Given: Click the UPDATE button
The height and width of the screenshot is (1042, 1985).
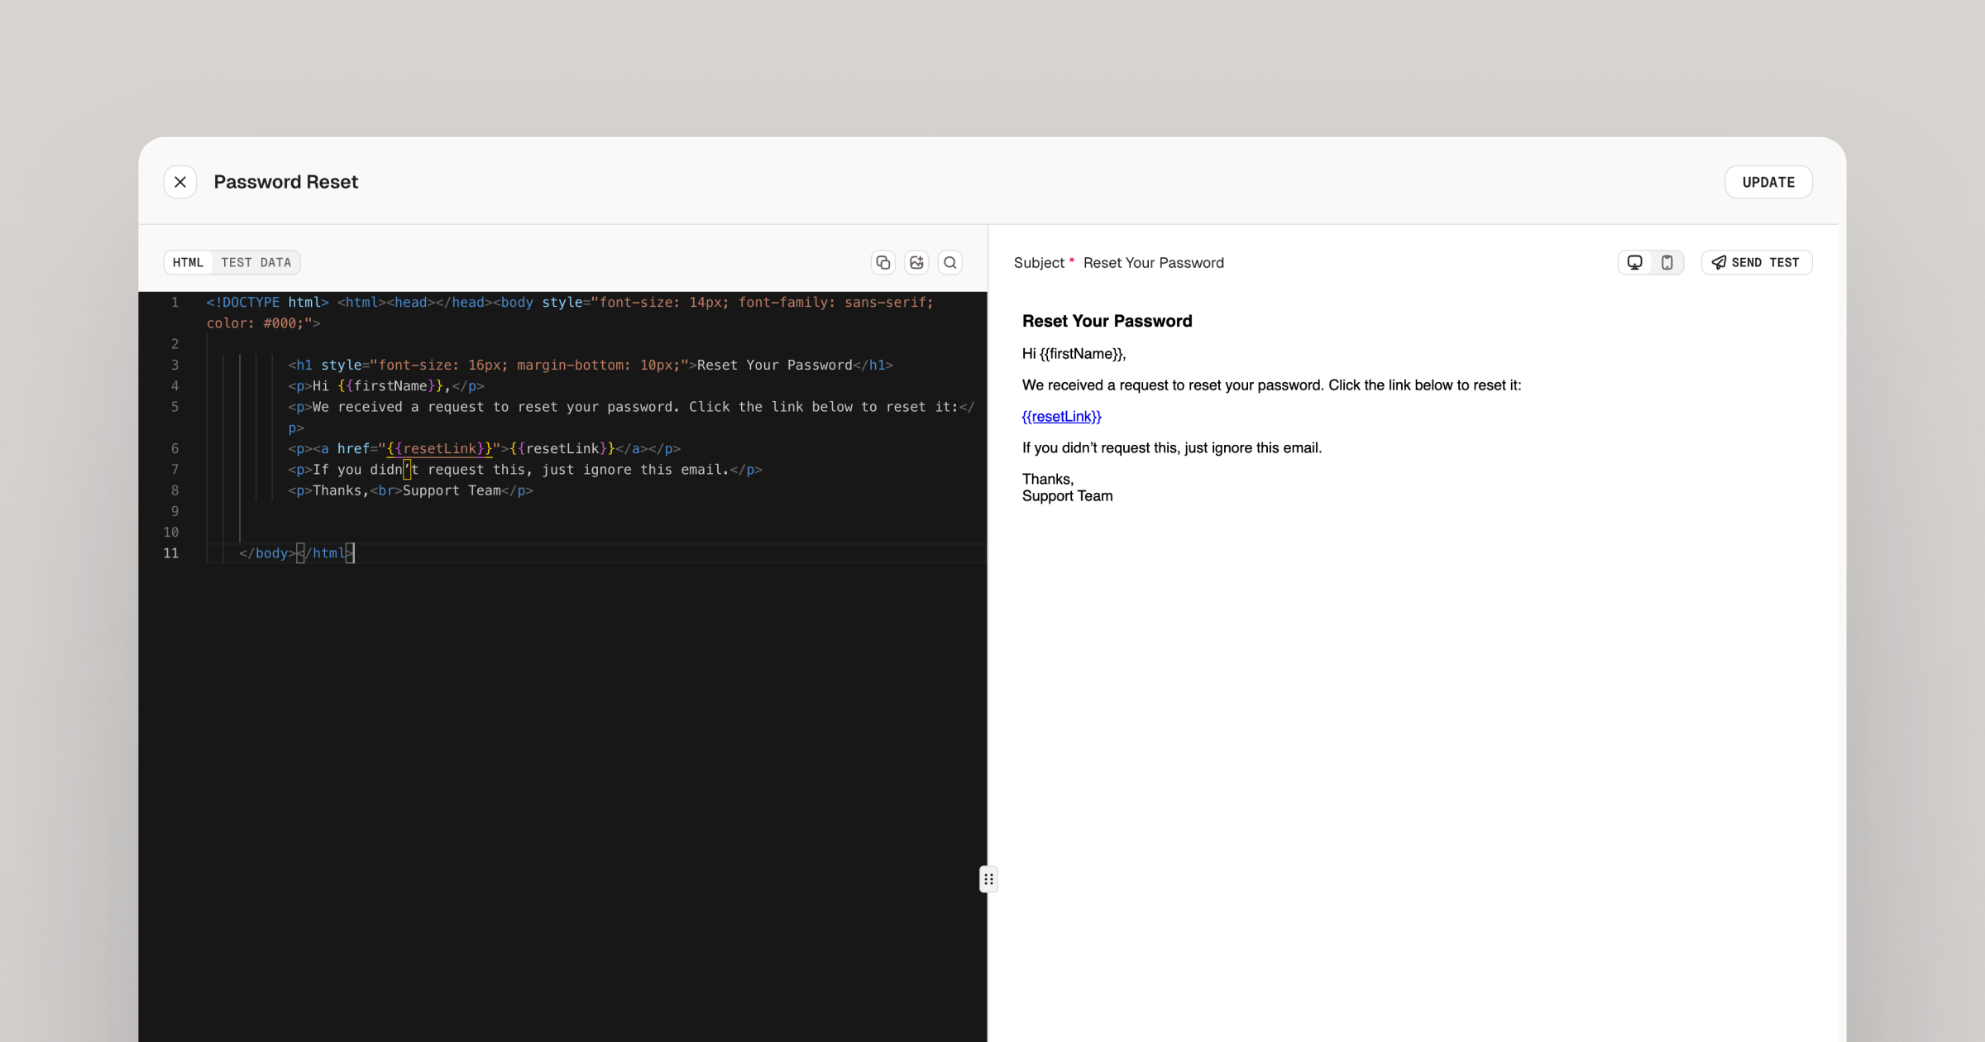Looking at the screenshot, I should click(x=1768, y=181).
